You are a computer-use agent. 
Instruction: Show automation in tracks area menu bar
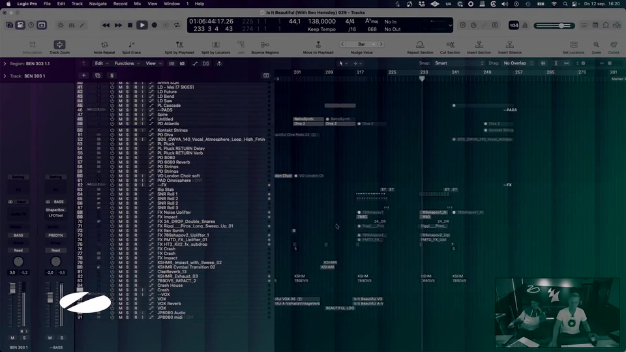point(195,63)
